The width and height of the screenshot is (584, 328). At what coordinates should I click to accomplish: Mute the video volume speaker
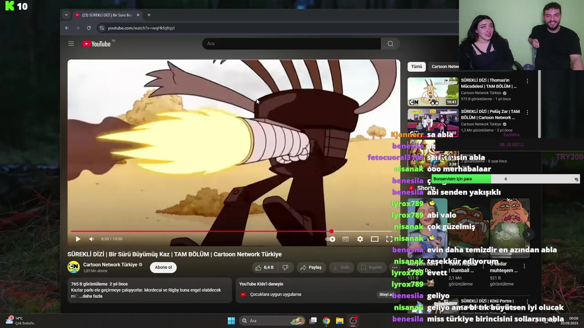[91, 239]
